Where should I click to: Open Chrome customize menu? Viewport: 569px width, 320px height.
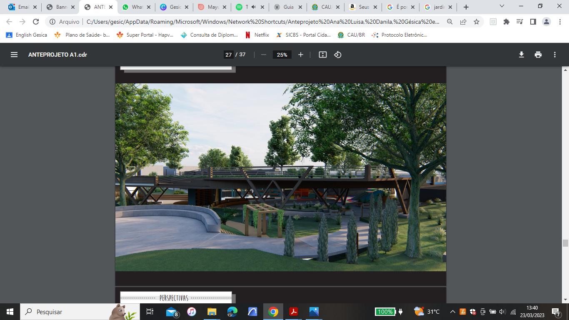pyautogui.click(x=560, y=22)
